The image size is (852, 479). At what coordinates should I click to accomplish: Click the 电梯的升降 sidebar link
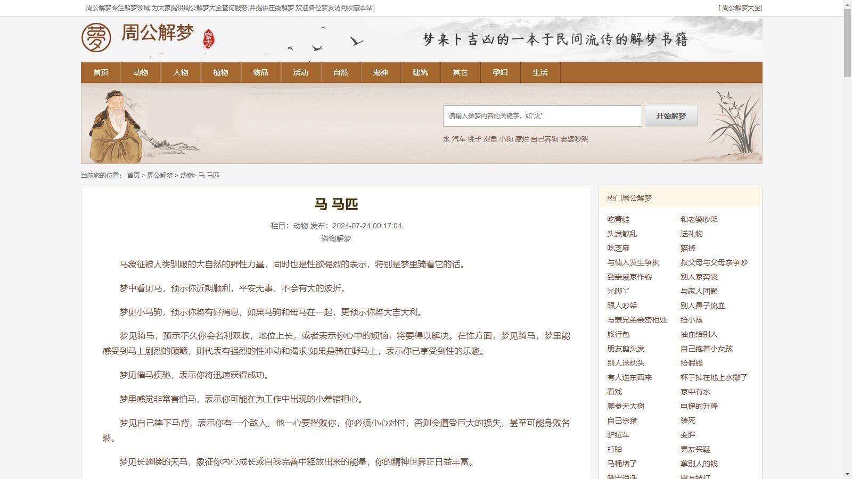click(x=698, y=406)
